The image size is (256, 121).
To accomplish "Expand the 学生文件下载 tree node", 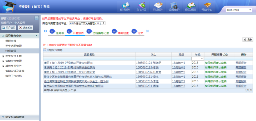I will 3,56.
